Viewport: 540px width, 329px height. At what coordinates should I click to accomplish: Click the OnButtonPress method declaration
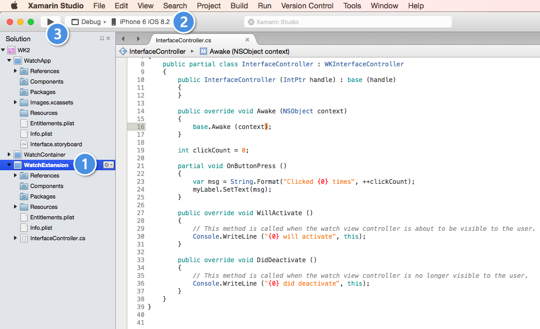[232, 166]
